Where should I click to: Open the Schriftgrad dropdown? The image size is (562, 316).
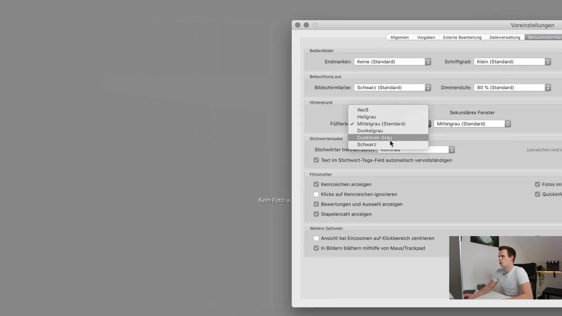tap(512, 62)
